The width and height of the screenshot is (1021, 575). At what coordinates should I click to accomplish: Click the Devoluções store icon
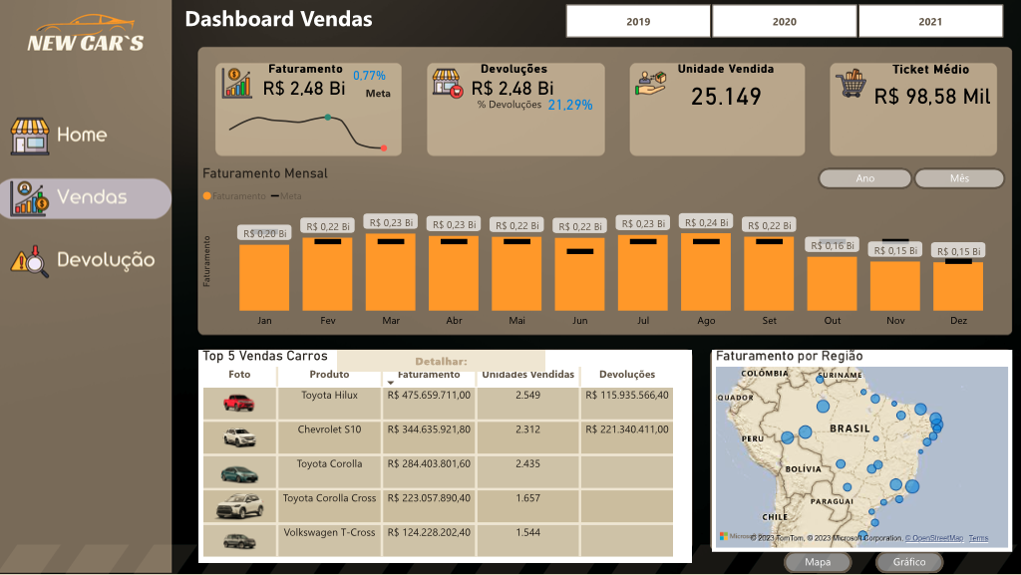(448, 84)
